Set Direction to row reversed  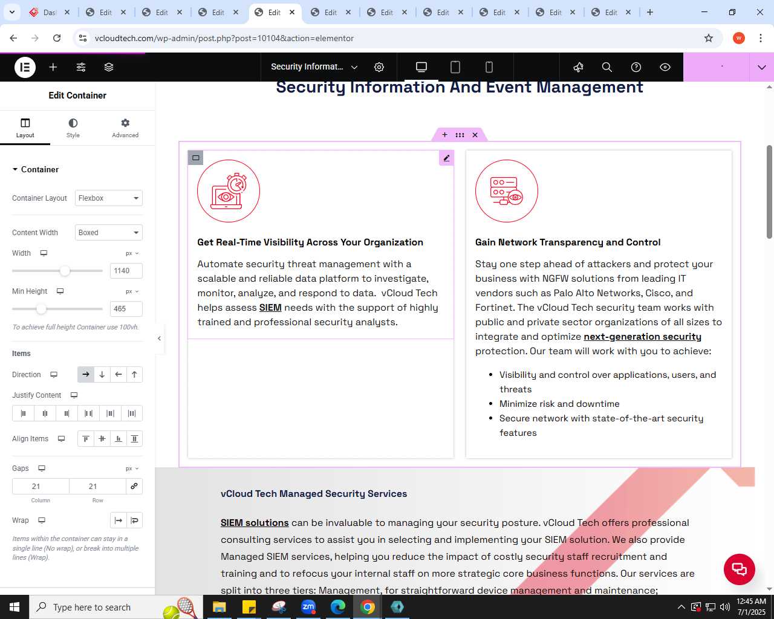(x=119, y=375)
